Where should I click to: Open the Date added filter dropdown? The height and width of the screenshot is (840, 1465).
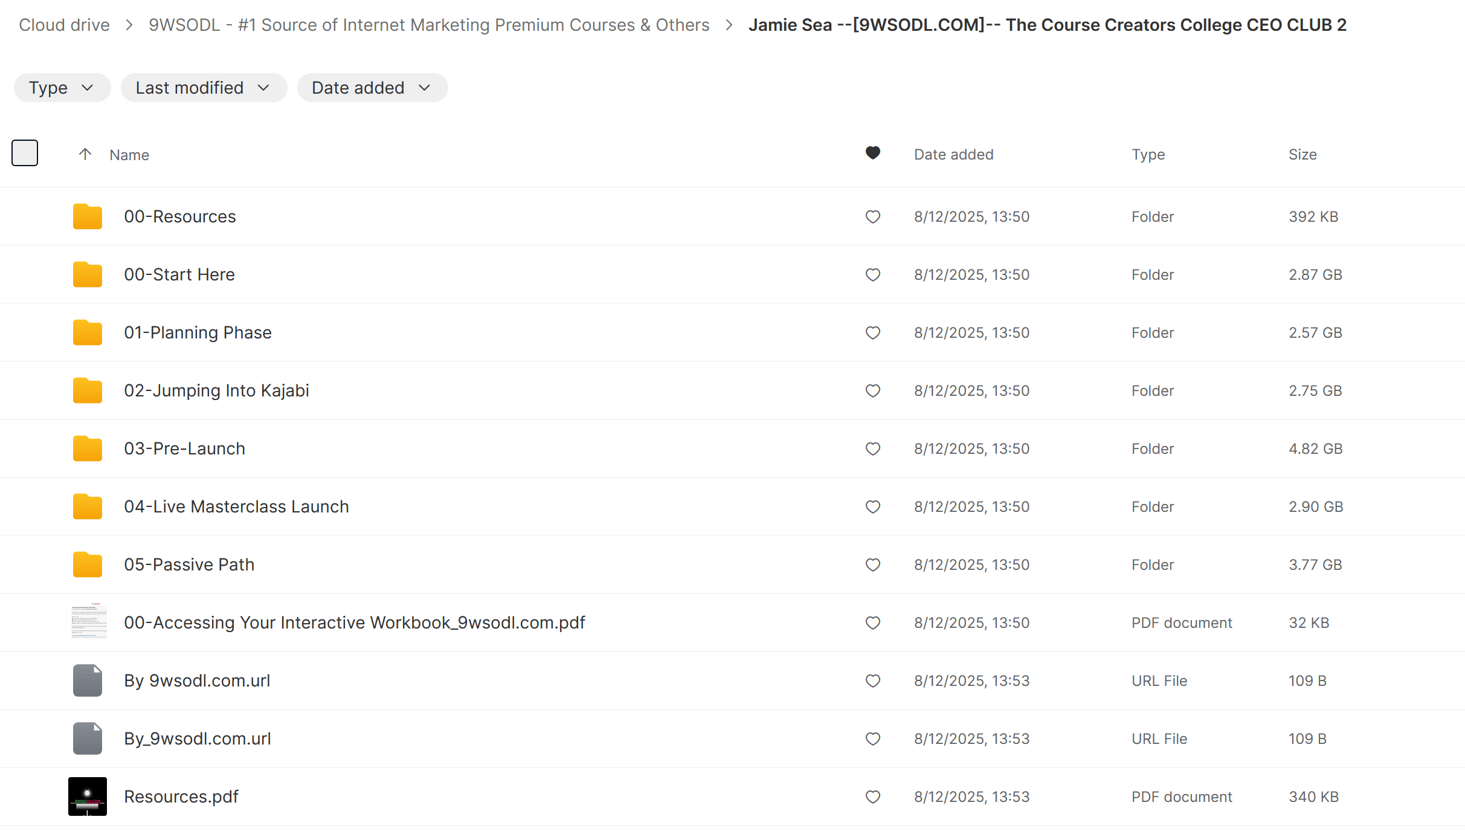coord(372,88)
